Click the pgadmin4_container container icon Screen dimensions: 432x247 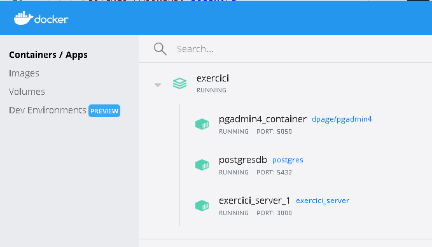pos(202,124)
